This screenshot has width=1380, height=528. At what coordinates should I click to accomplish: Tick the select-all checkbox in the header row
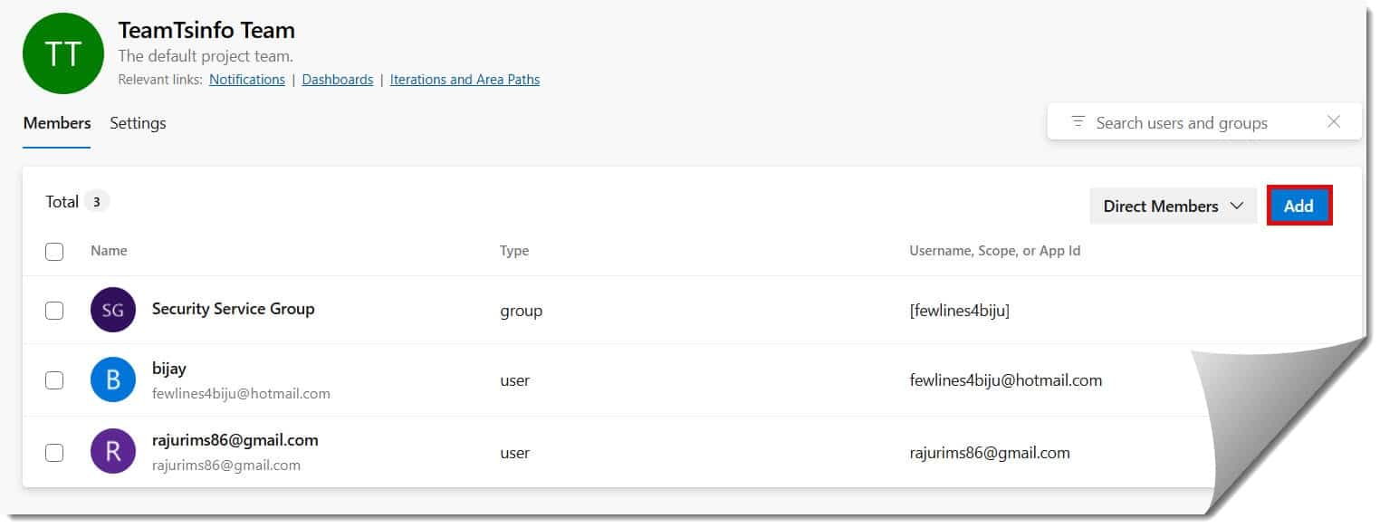point(54,251)
